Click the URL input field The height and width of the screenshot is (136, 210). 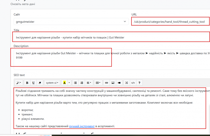[x=171, y=22]
